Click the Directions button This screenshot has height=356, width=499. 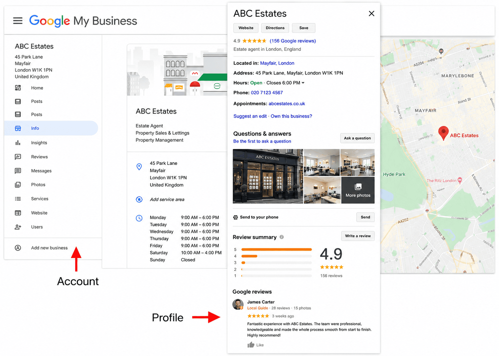point(275,28)
